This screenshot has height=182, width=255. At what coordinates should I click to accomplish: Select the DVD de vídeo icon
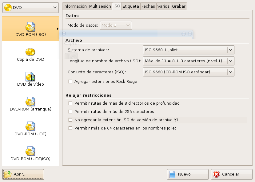pos(30,77)
